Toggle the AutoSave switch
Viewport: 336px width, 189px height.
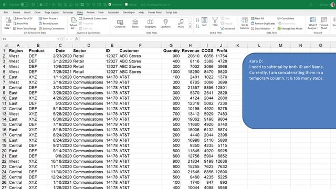tap(25, 5)
